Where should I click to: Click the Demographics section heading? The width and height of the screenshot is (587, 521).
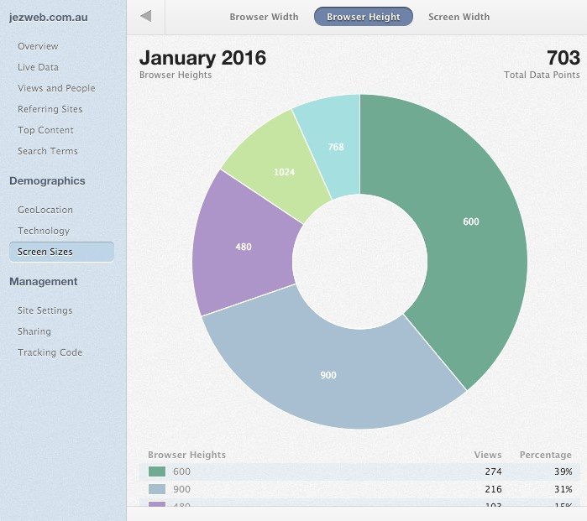coord(47,181)
